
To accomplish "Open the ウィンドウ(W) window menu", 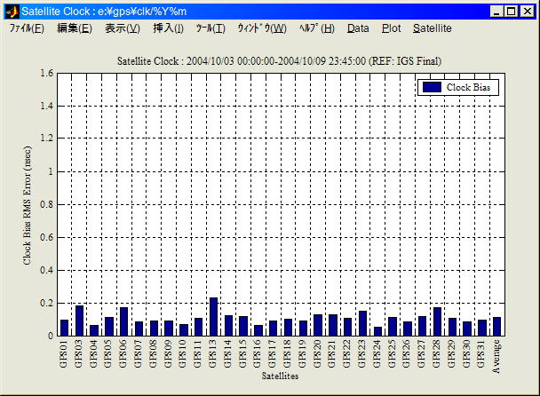I will click(261, 28).
